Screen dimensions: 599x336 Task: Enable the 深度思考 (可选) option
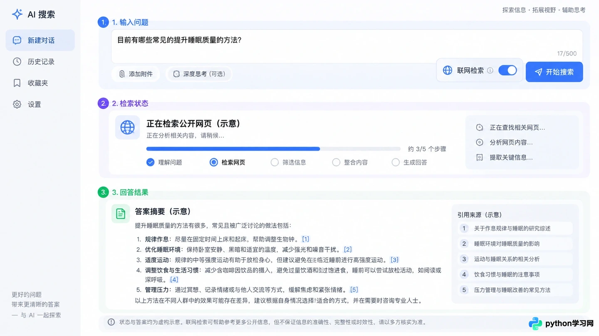pyautogui.click(x=199, y=74)
